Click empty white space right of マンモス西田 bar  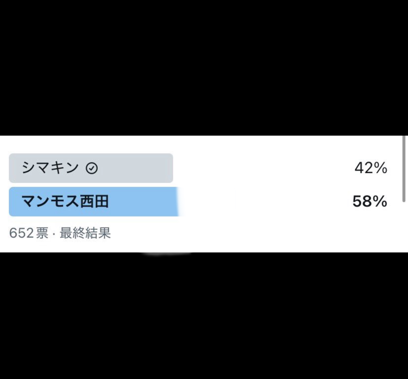(268, 202)
